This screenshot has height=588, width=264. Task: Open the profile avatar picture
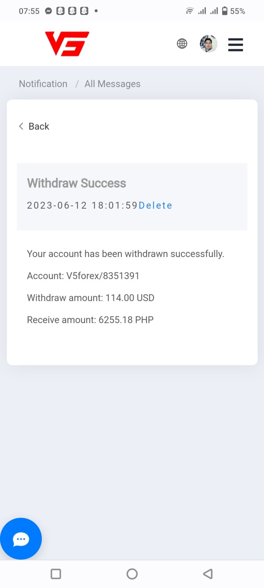click(209, 44)
